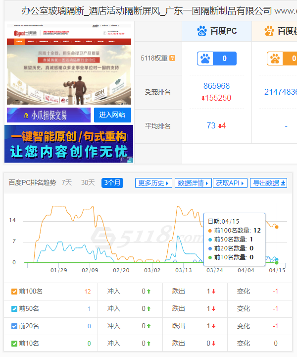Click the 前100名 变化 value -1
The image size is (297, 357).
[275, 292]
